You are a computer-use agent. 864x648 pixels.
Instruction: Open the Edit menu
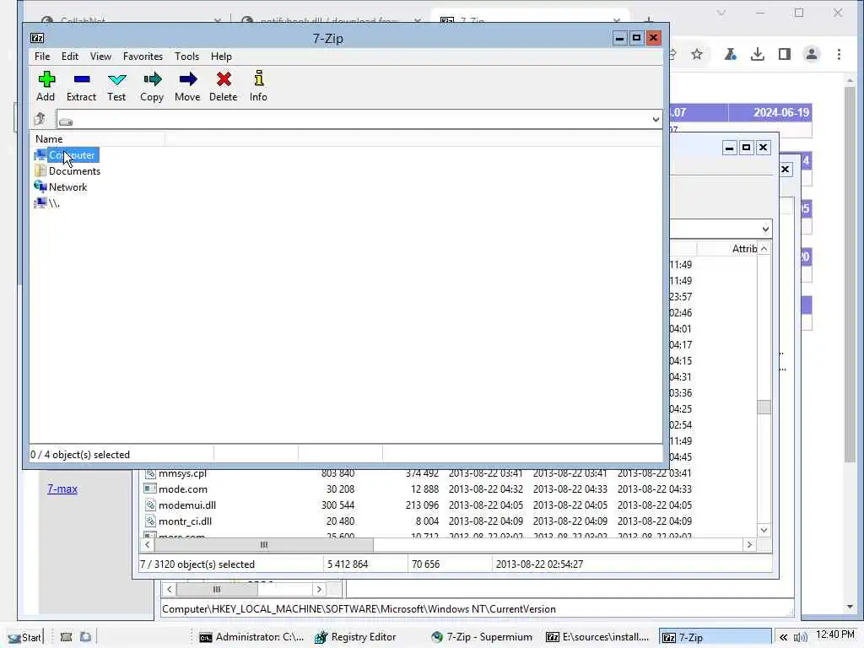tap(70, 57)
